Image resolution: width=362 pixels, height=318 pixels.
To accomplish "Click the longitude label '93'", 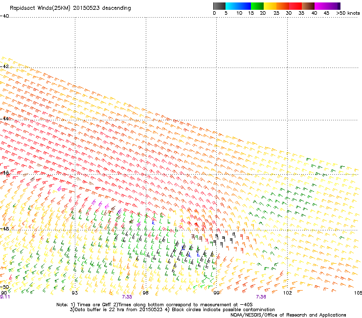I will coord(75,293).
